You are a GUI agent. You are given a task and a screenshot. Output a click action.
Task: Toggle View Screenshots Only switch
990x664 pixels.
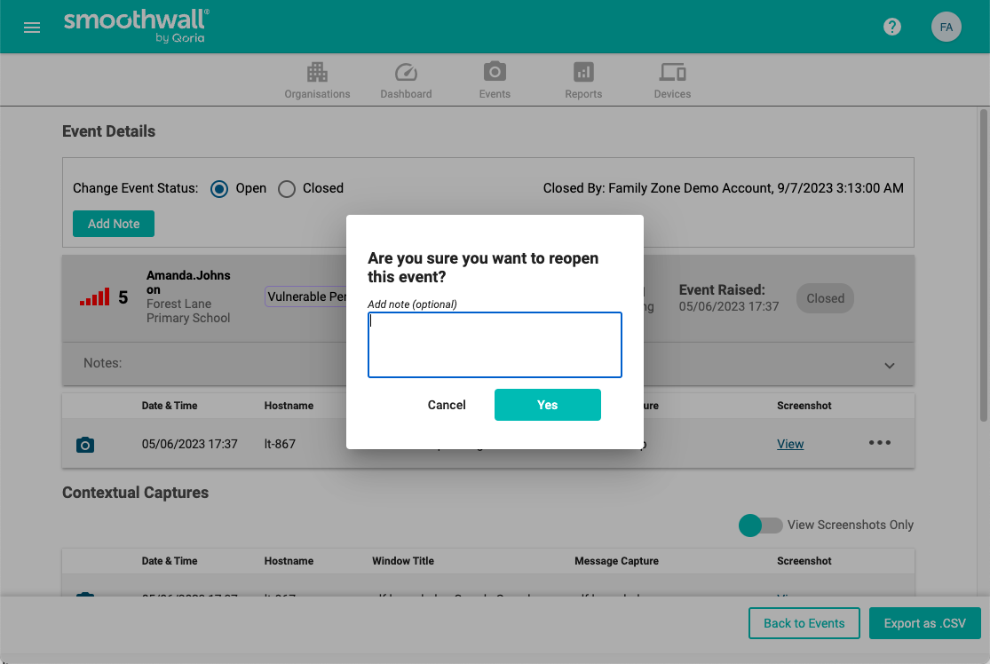760,525
